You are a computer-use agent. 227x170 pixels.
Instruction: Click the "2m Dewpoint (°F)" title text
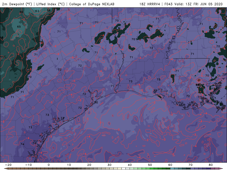17,4
